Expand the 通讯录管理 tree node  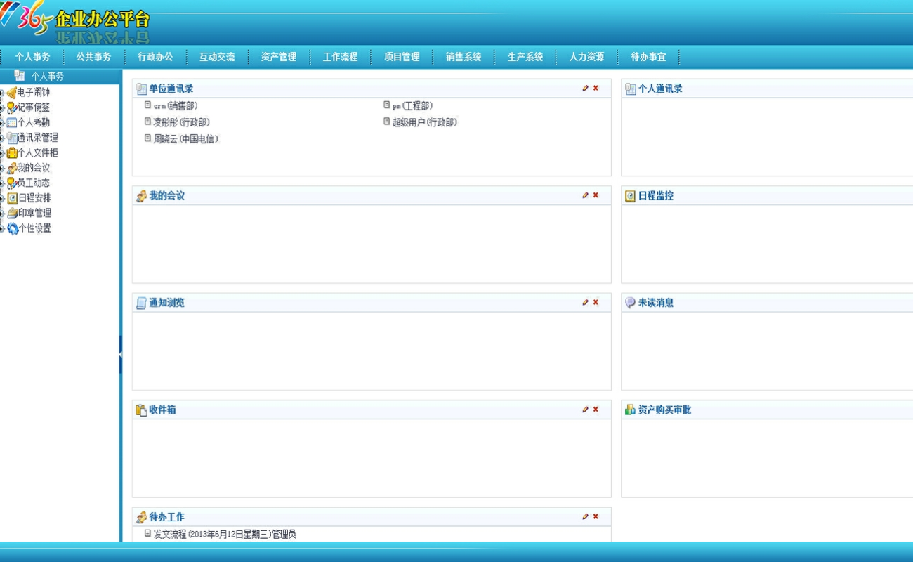(x=2, y=138)
